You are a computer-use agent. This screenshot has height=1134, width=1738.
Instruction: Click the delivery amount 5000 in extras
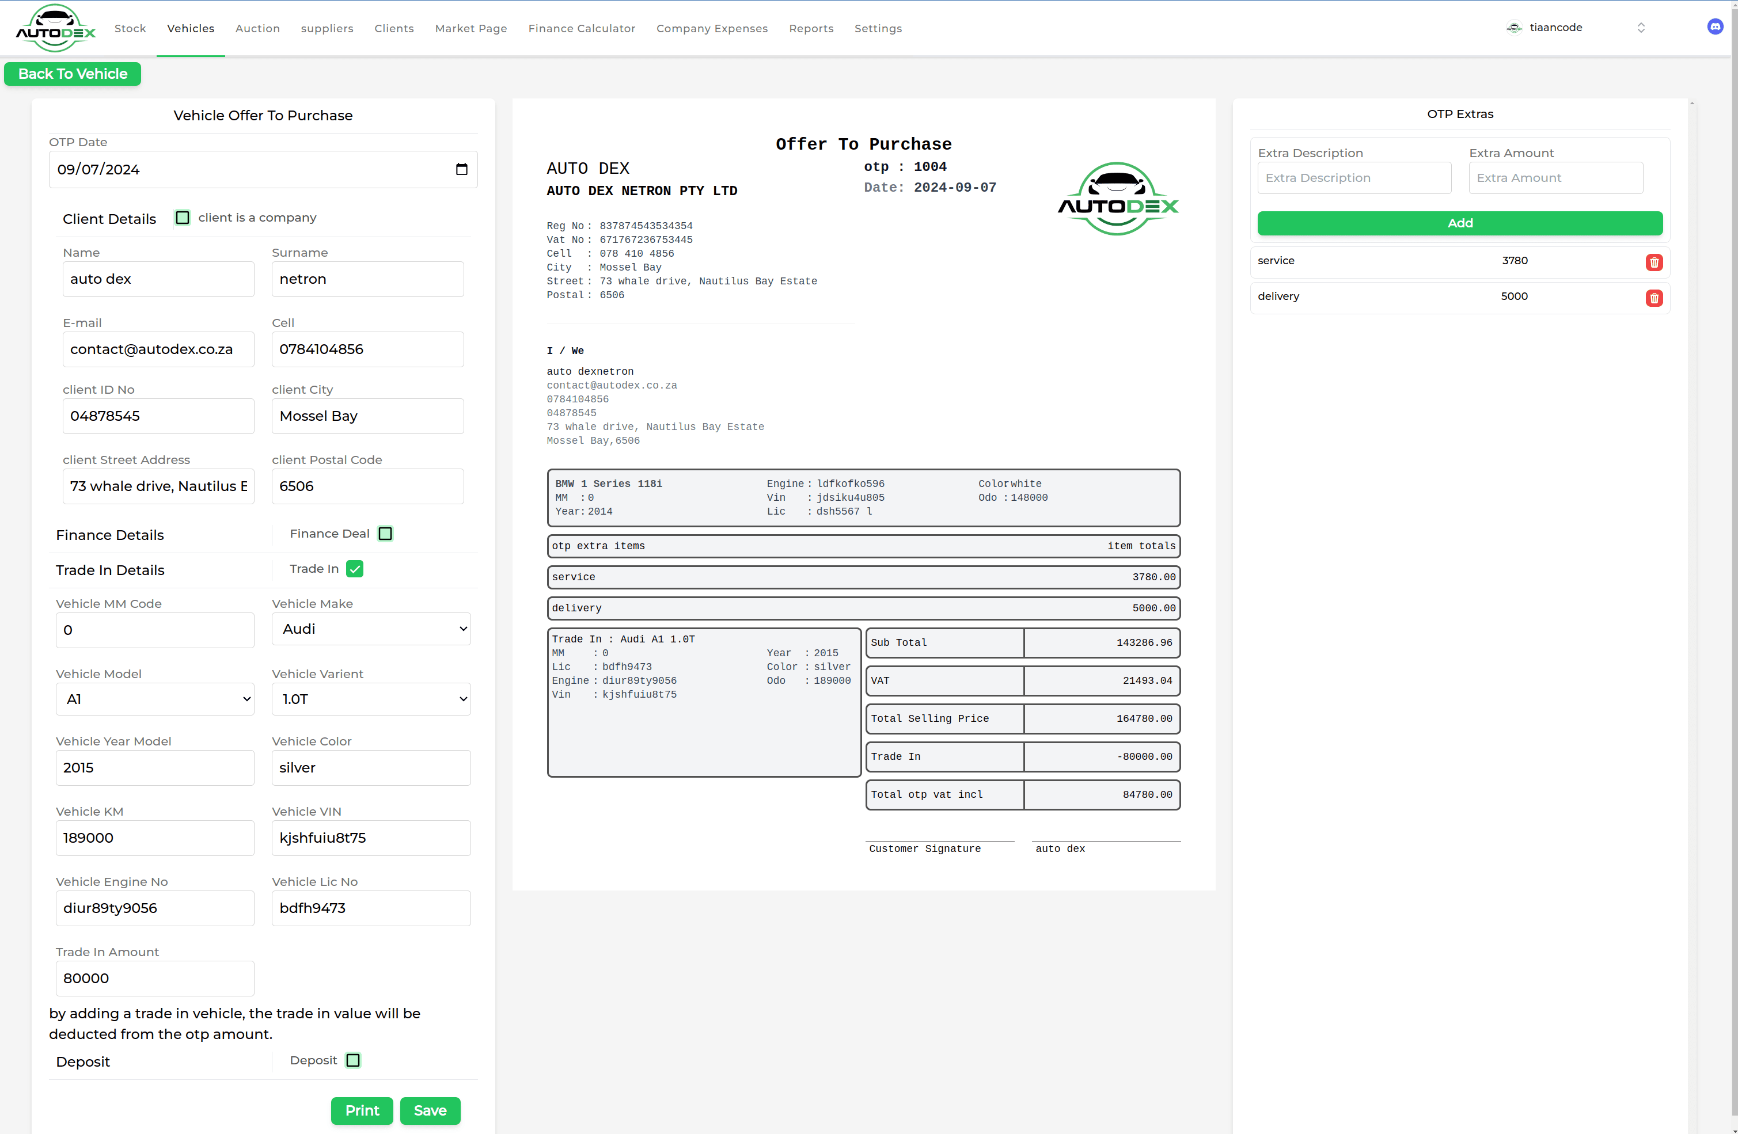(1514, 296)
